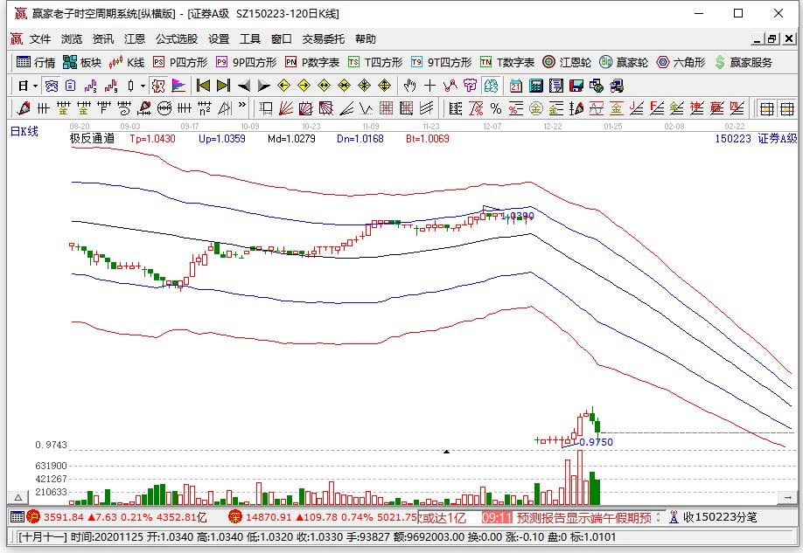Toggle the highlighted green map icon
This screenshot has height=553, width=803.
pos(491,86)
